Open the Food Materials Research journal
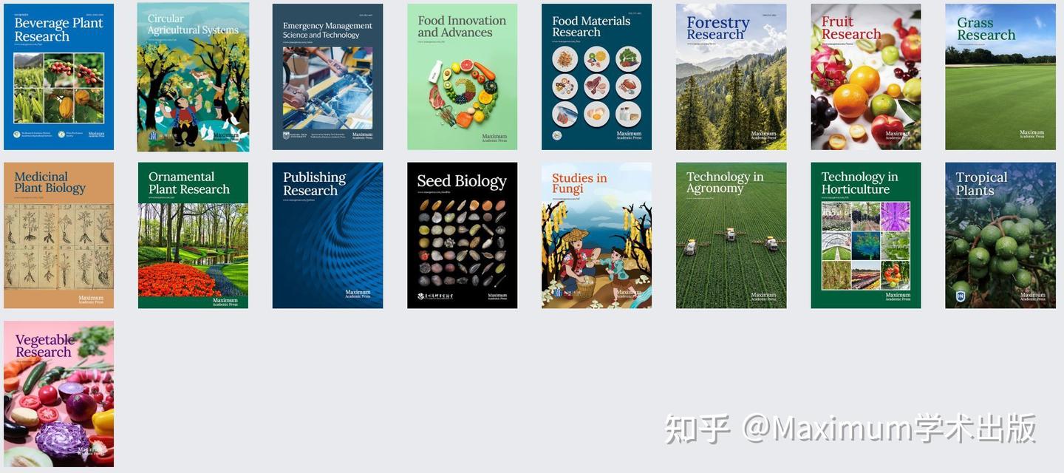Image resolution: width=1064 pixels, height=473 pixels. pyautogui.click(x=596, y=77)
